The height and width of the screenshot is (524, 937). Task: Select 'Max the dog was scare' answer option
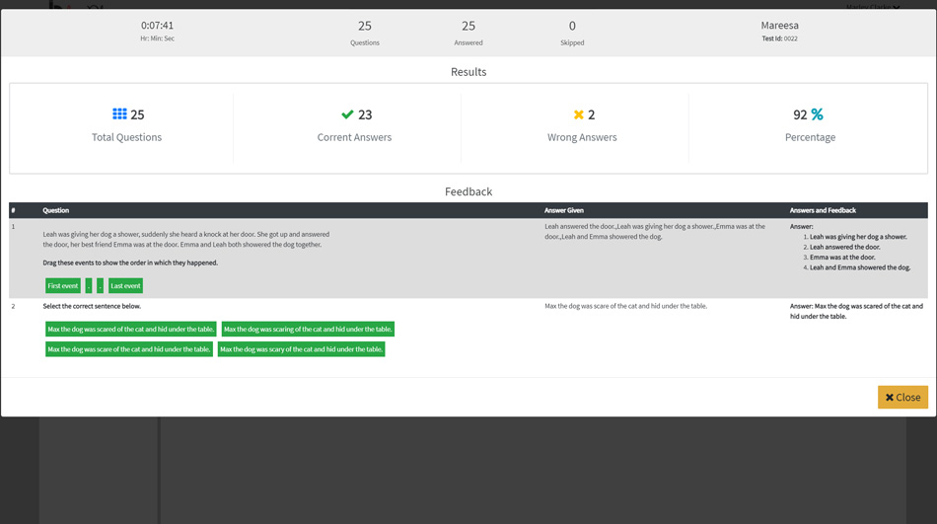click(x=128, y=349)
